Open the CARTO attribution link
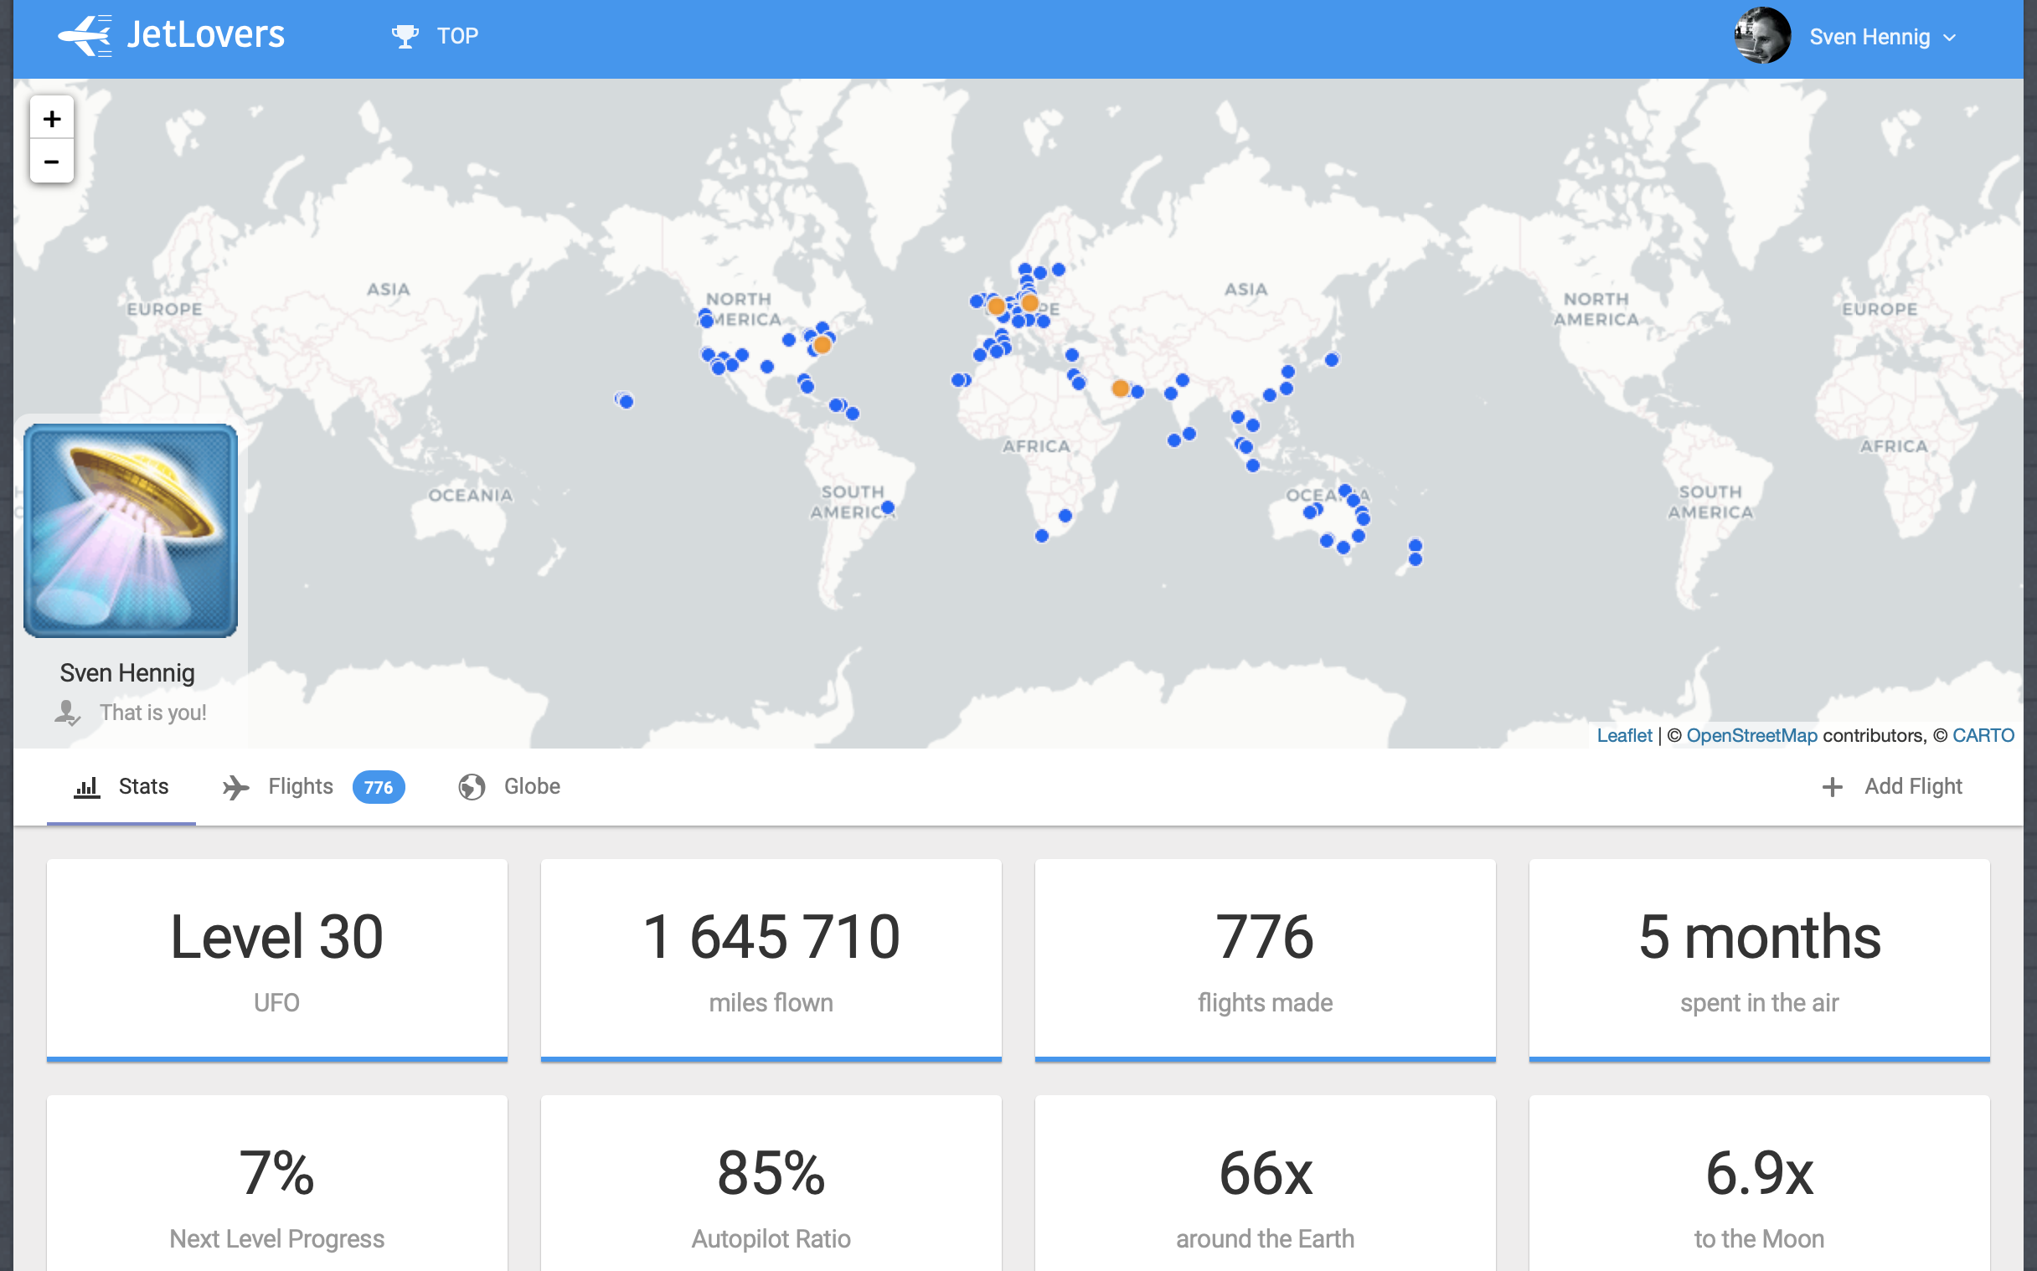Viewport: 2037px width, 1271px height. point(1983,735)
